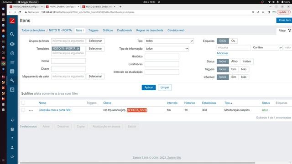This screenshot has width=292, height=164.
Task: Click the horizontal scrollbar at page bottom
Action: pos(137,163)
